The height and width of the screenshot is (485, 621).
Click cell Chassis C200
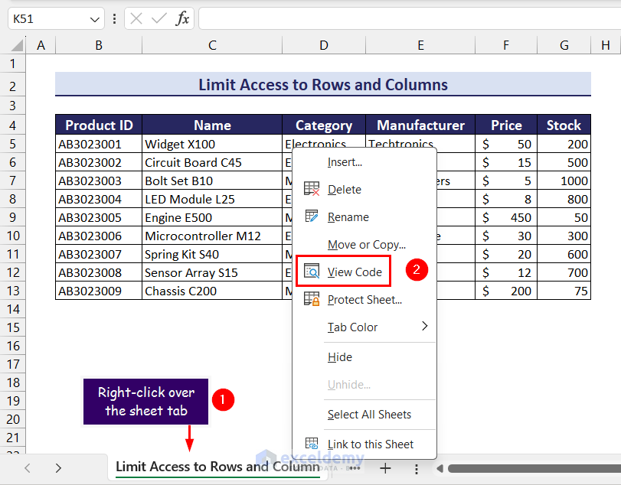pyautogui.click(x=212, y=291)
